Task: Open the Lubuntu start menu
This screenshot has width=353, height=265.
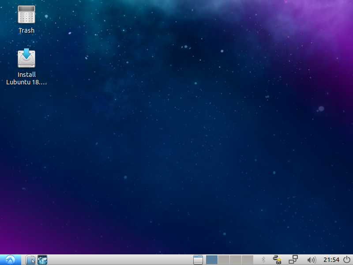Action: (11, 260)
